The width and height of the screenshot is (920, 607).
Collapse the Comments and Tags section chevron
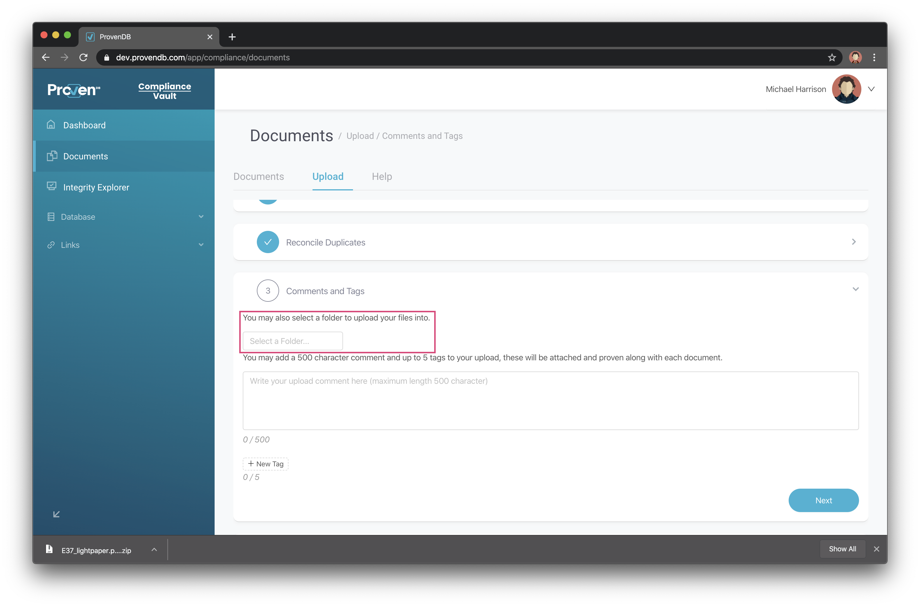point(855,289)
